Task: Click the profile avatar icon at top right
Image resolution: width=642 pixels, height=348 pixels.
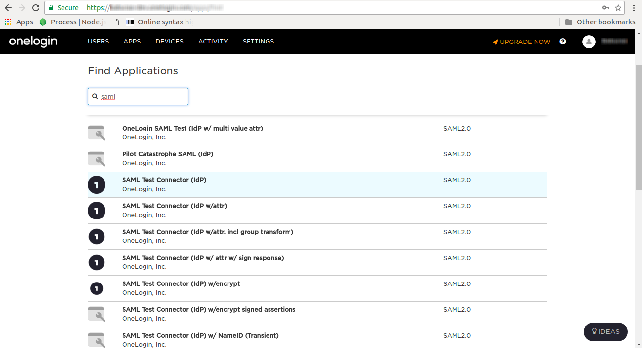Action: (x=589, y=42)
